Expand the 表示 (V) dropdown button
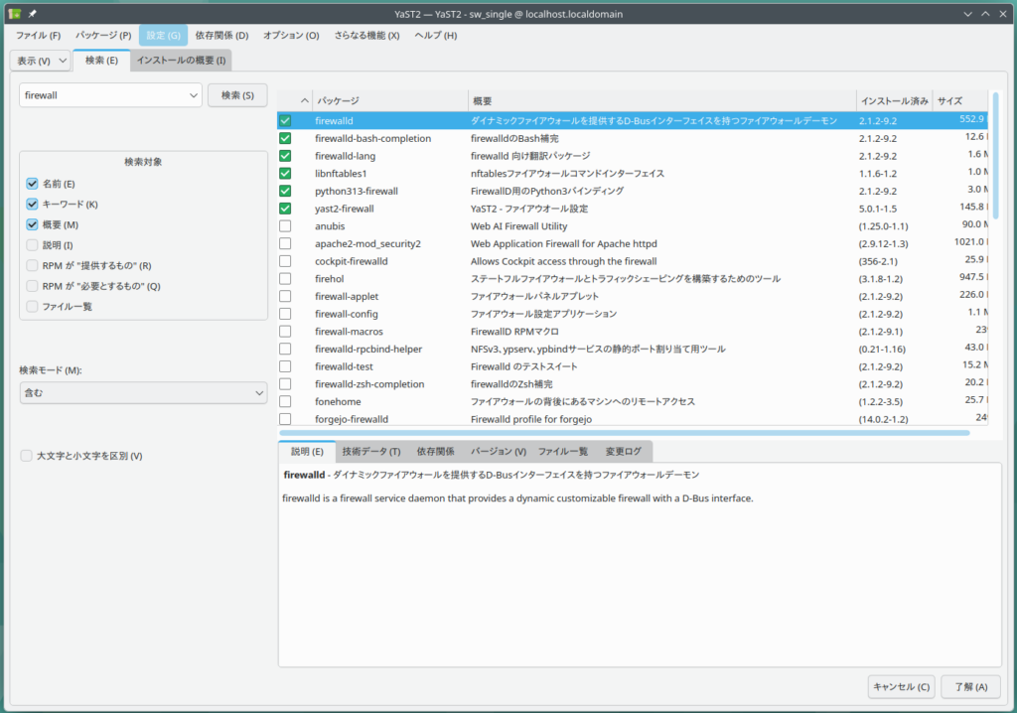Screen dimensions: 1017x713 coord(41,61)
